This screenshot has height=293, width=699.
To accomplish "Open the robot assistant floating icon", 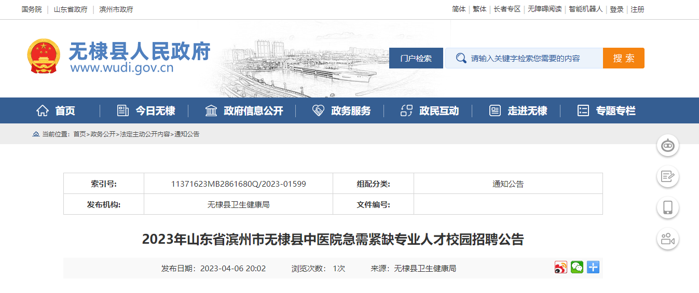I will coord(668,146).
